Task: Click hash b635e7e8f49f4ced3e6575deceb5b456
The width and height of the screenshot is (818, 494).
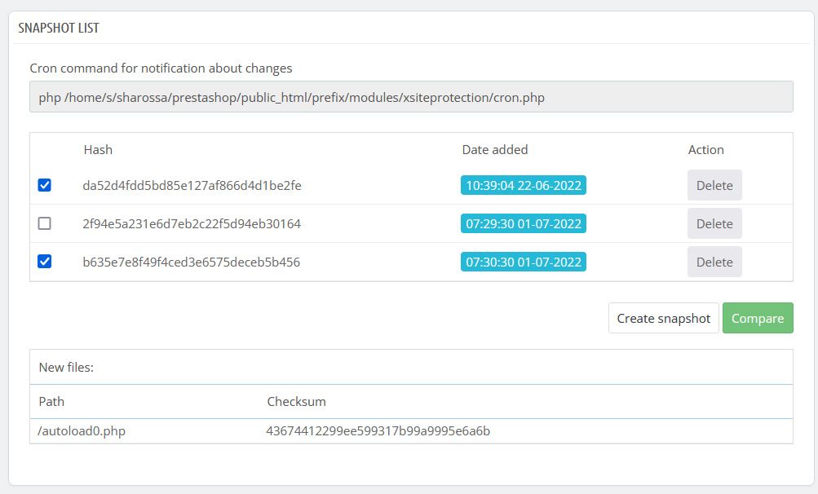Action: click(x=192, y=262)
